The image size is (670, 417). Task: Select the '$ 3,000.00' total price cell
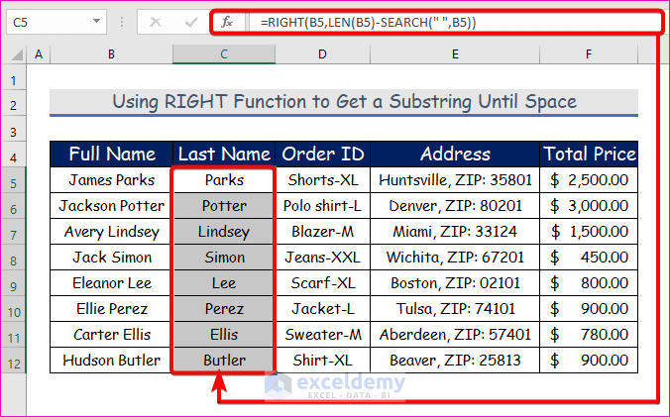pos(589,206)
